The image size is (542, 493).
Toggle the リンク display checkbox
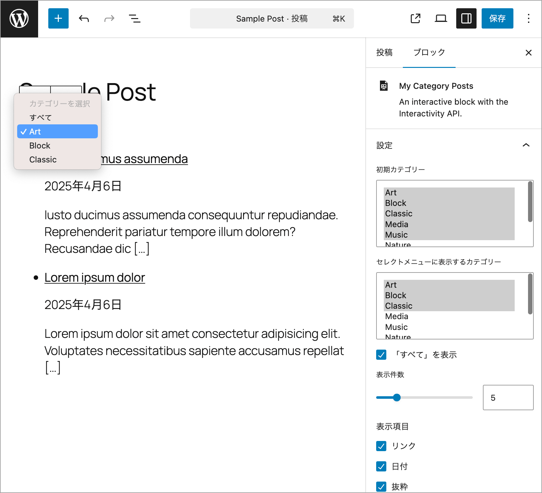(x=381, y=446)
